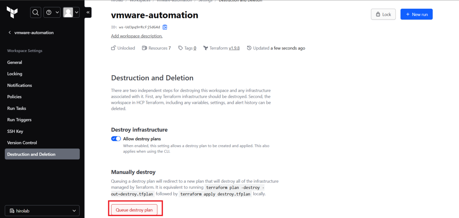The image size is (459, 218).
Task: Copy the workspace ID with the clipboard icon
Action: [x=165, y=27]
